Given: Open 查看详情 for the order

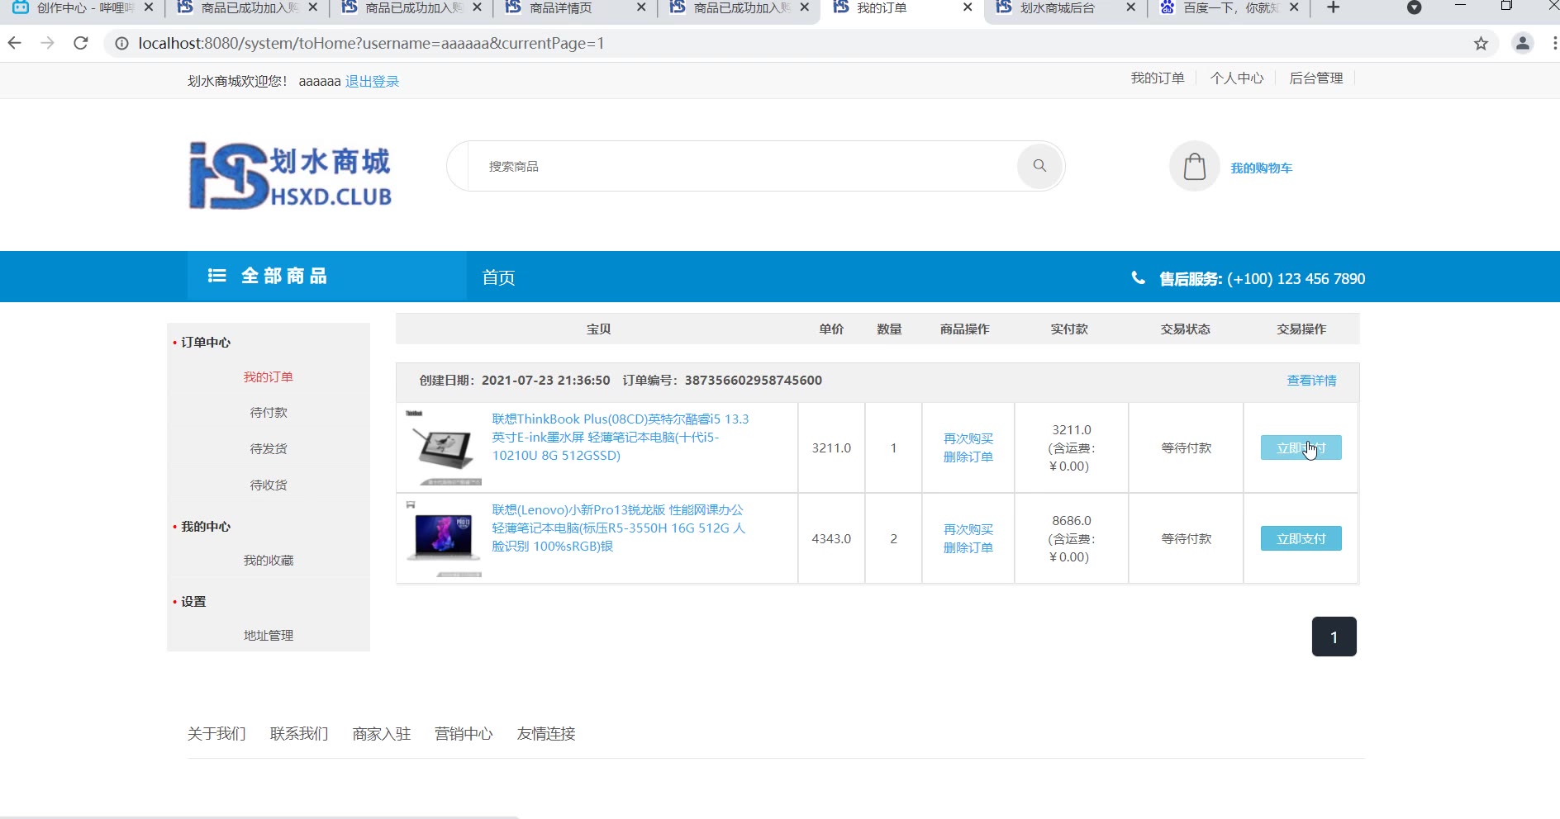Looking at the screenshot, I should click(x=1311, y=381).
